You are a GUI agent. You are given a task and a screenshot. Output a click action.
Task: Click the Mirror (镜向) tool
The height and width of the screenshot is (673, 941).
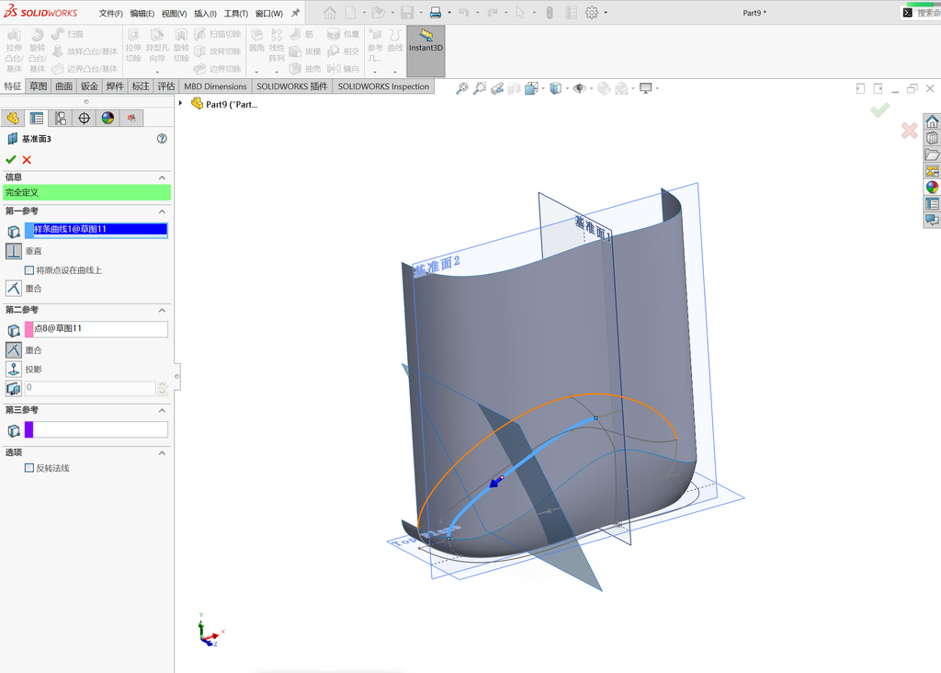coord(344,69)
